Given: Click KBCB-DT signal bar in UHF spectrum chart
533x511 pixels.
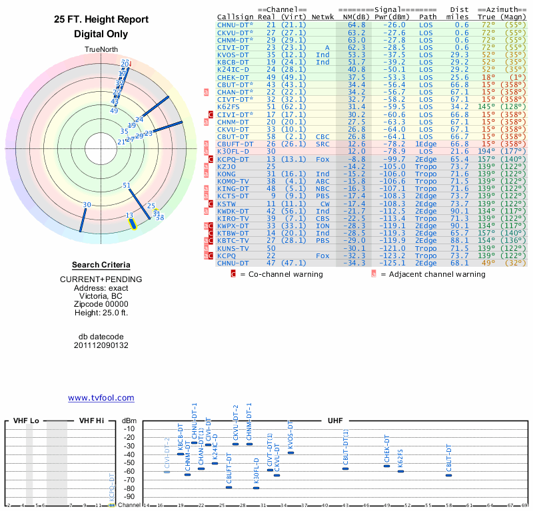Looking at the screenshot, I should (181, 454).
